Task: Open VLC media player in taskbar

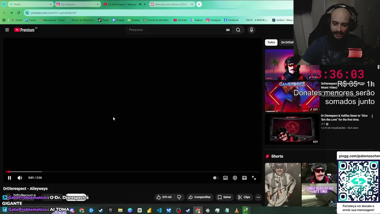Action: point(237,210)
